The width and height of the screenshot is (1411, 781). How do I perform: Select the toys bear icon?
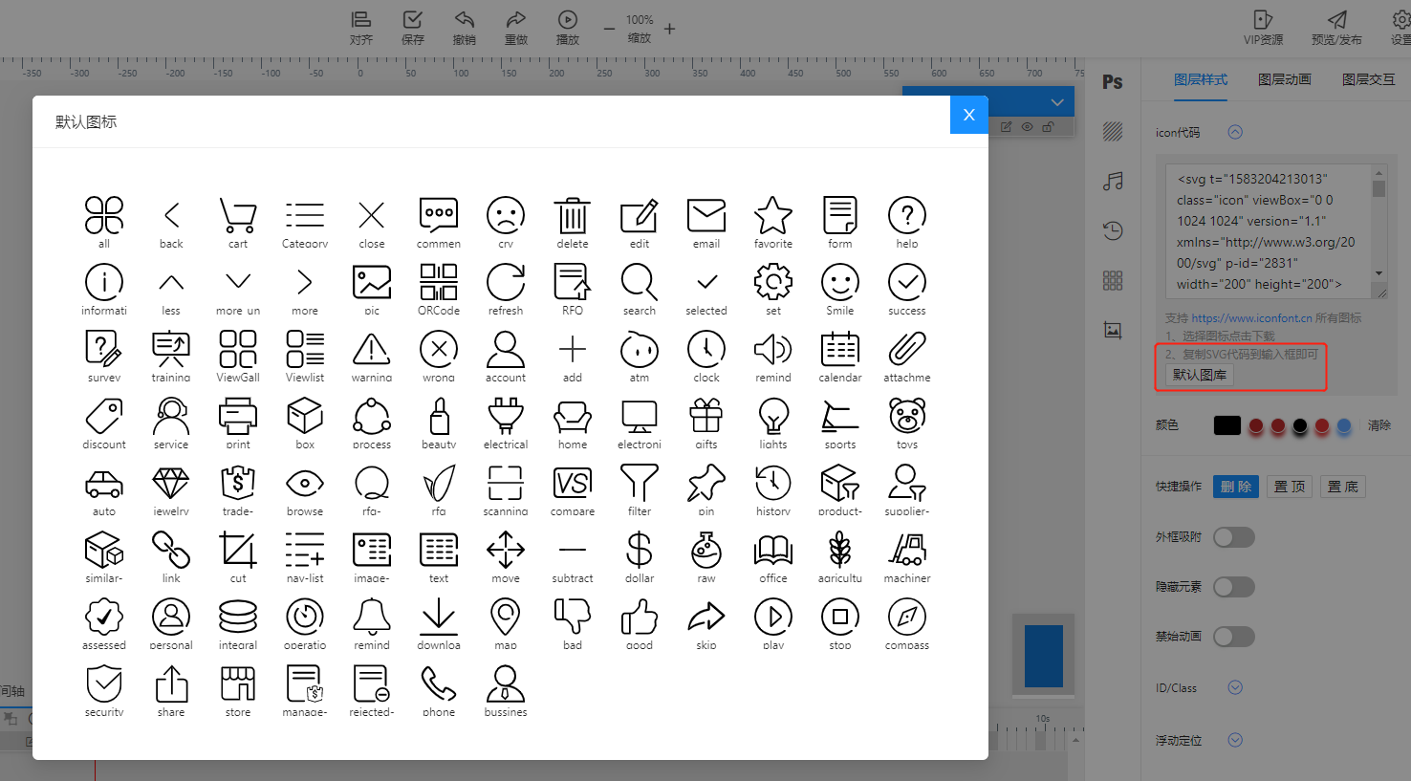(907, 417)
